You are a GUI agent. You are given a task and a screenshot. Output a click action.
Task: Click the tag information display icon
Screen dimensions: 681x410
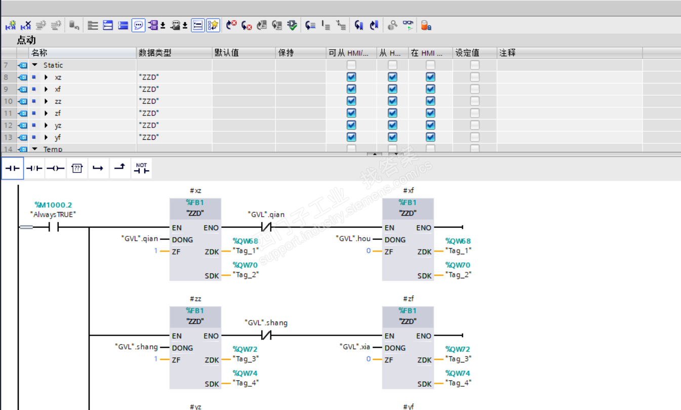click(175, 25)
